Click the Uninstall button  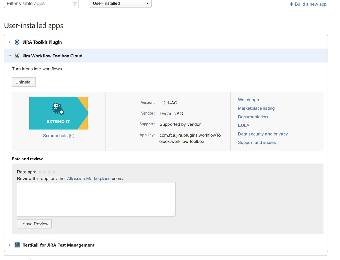[x=24, y=82]
